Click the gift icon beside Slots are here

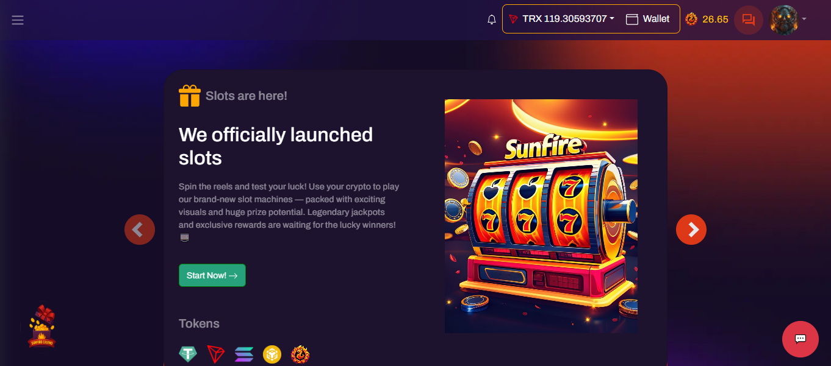pyautogui.click(x=190, y=96)
